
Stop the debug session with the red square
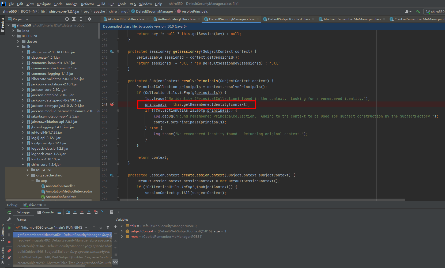[x=9, y=242]
